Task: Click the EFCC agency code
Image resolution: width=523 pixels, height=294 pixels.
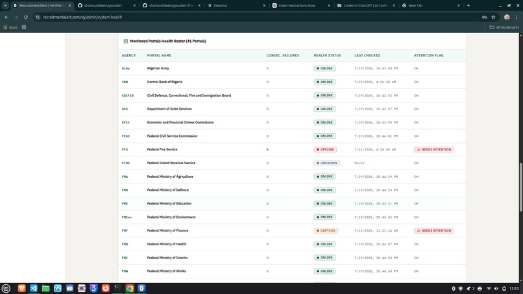Action: coord(126,123)
